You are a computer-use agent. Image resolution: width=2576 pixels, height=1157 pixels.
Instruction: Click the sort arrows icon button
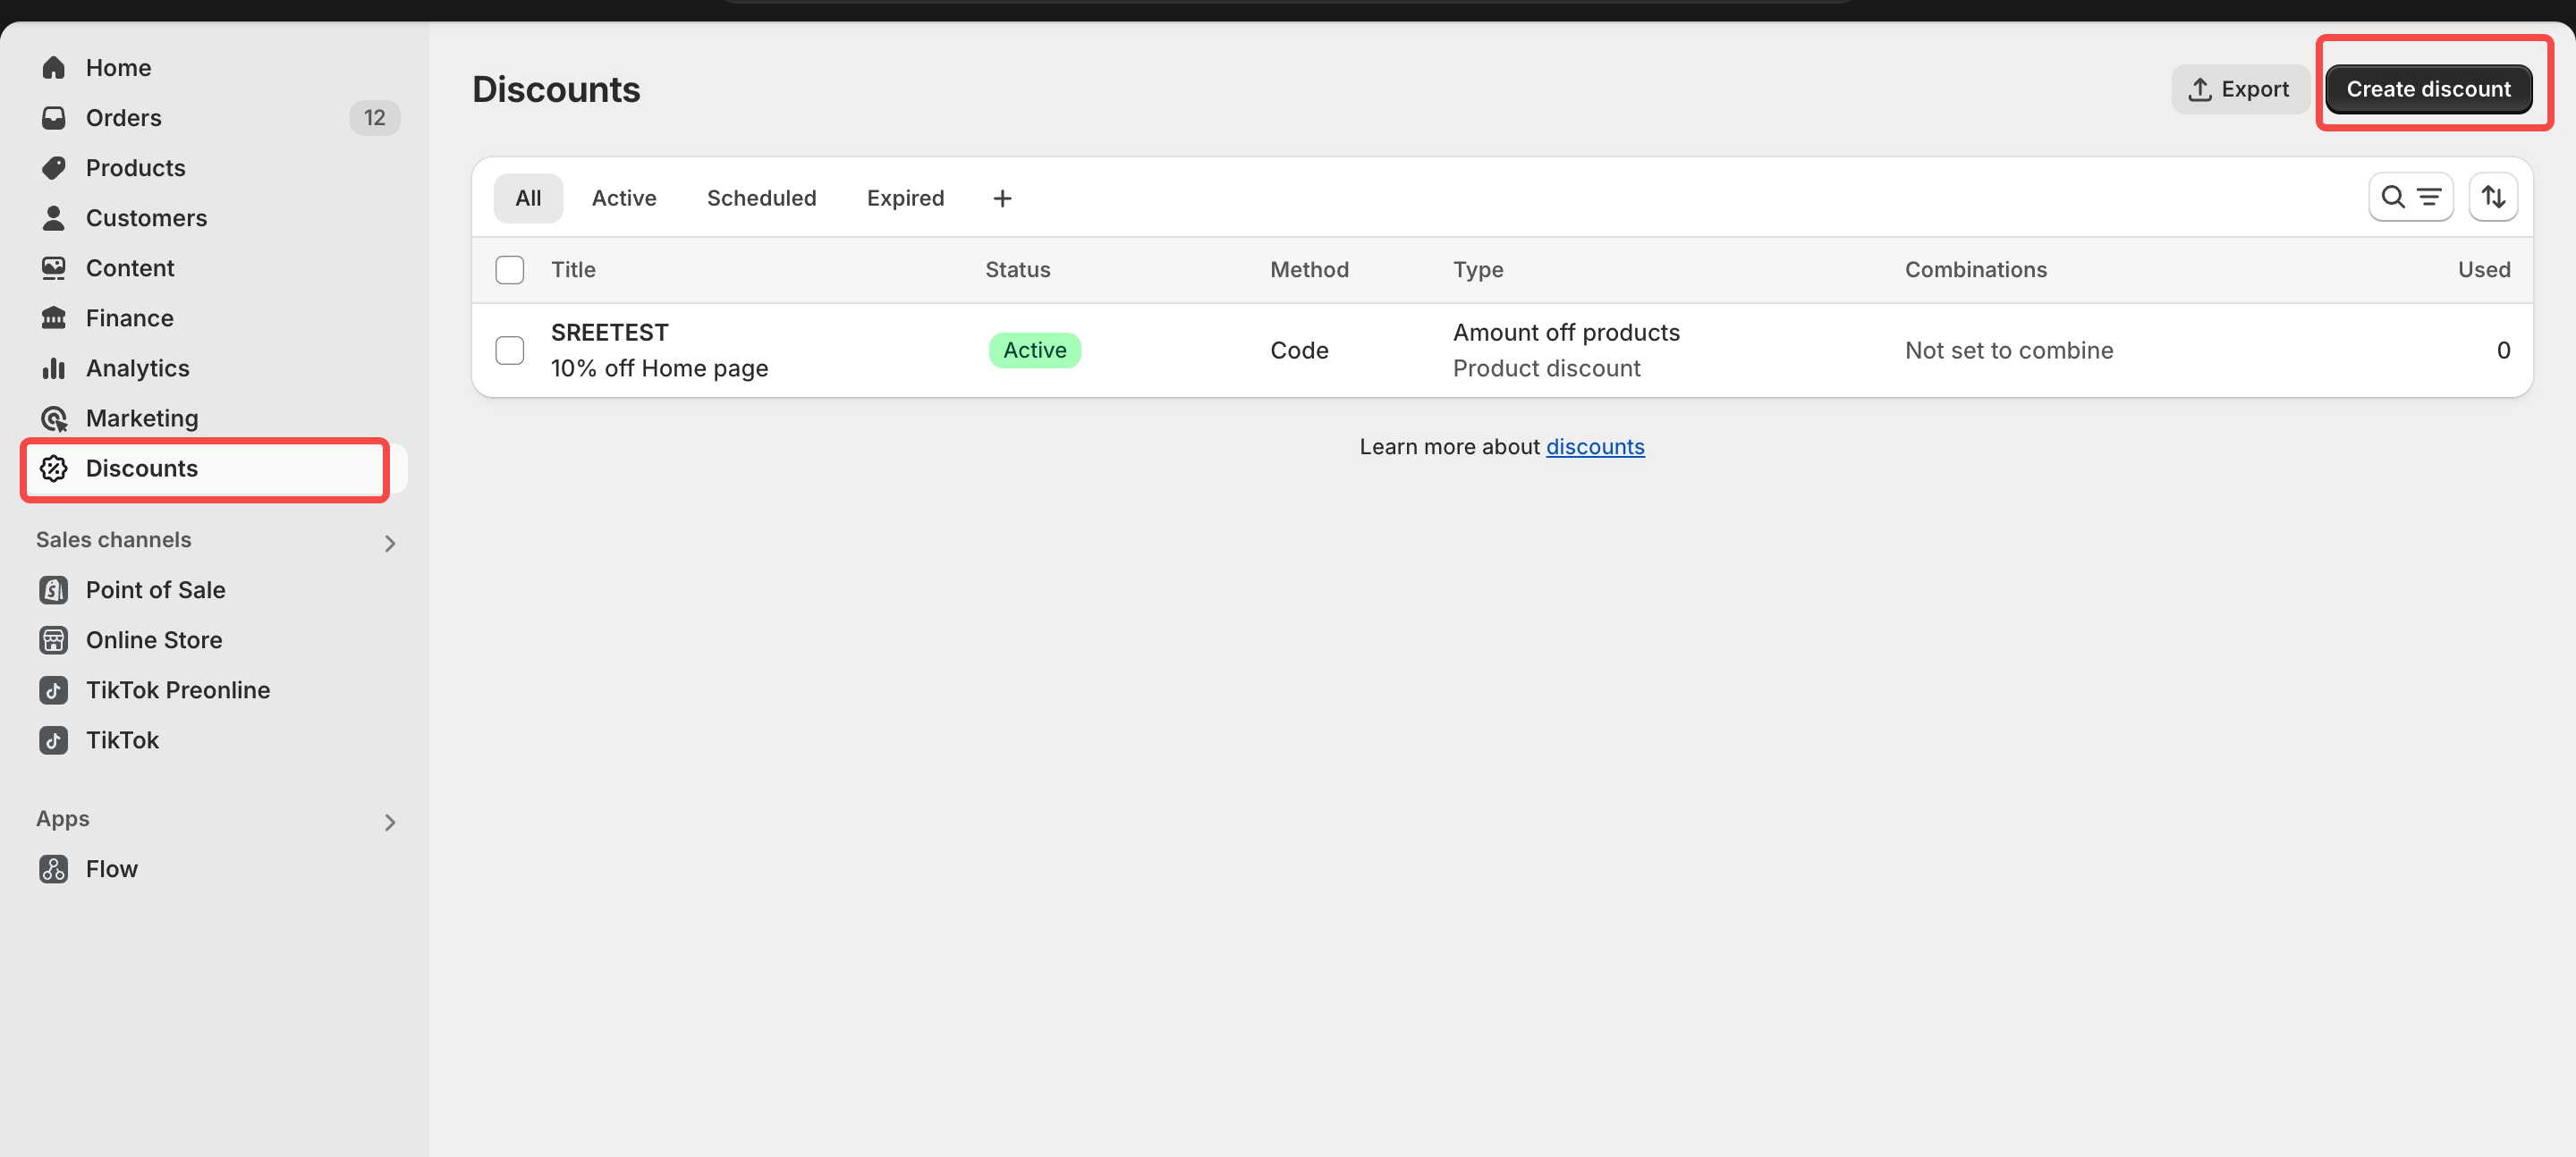pyautogui.click(x=2492, y=197)
